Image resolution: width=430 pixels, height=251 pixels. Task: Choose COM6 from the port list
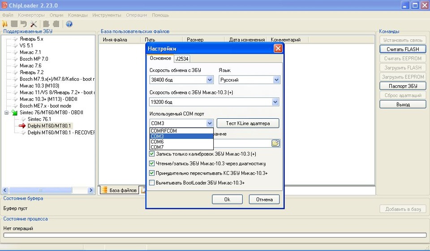point(181,142)
